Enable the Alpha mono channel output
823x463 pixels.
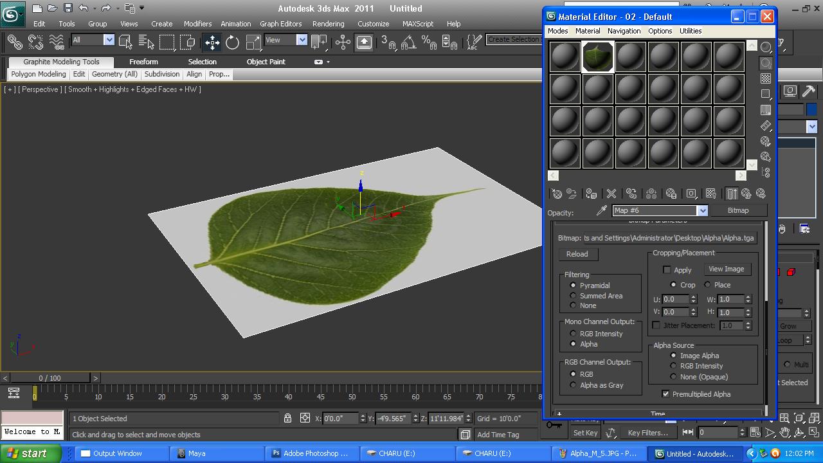574,344
